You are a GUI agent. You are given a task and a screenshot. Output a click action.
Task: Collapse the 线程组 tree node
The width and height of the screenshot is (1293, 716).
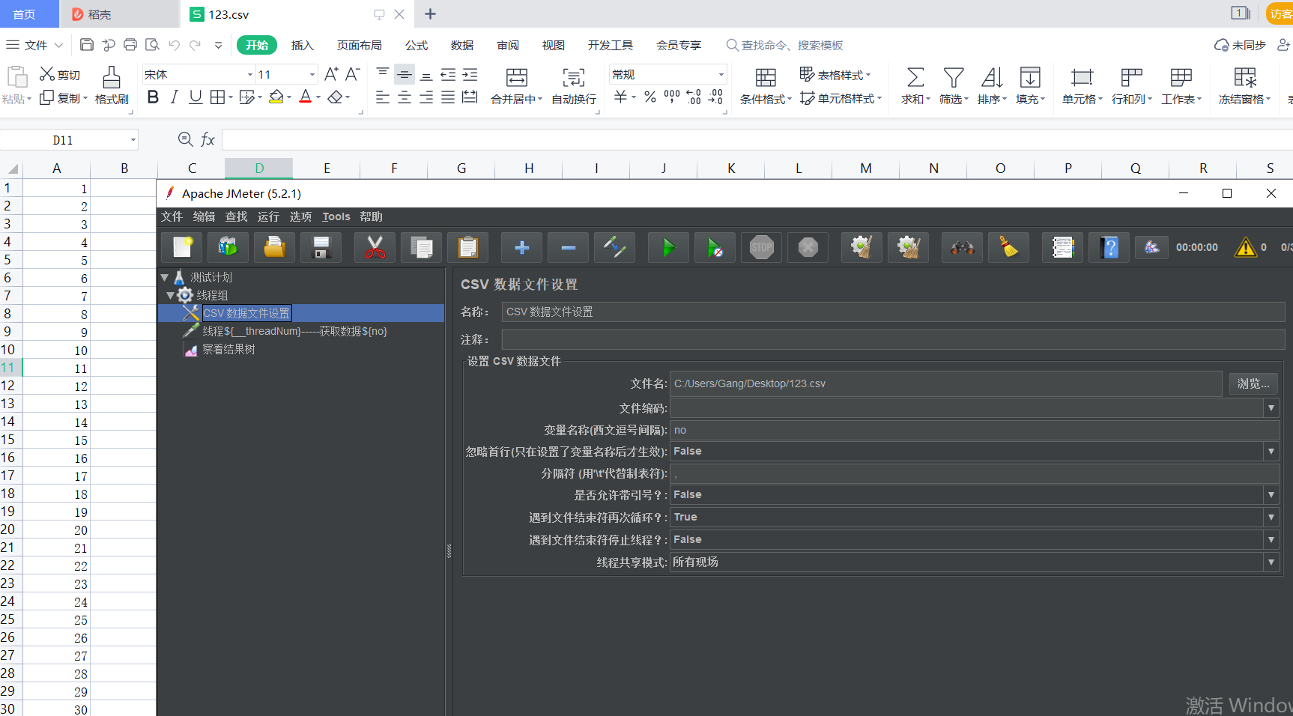(x=171, y=295)
